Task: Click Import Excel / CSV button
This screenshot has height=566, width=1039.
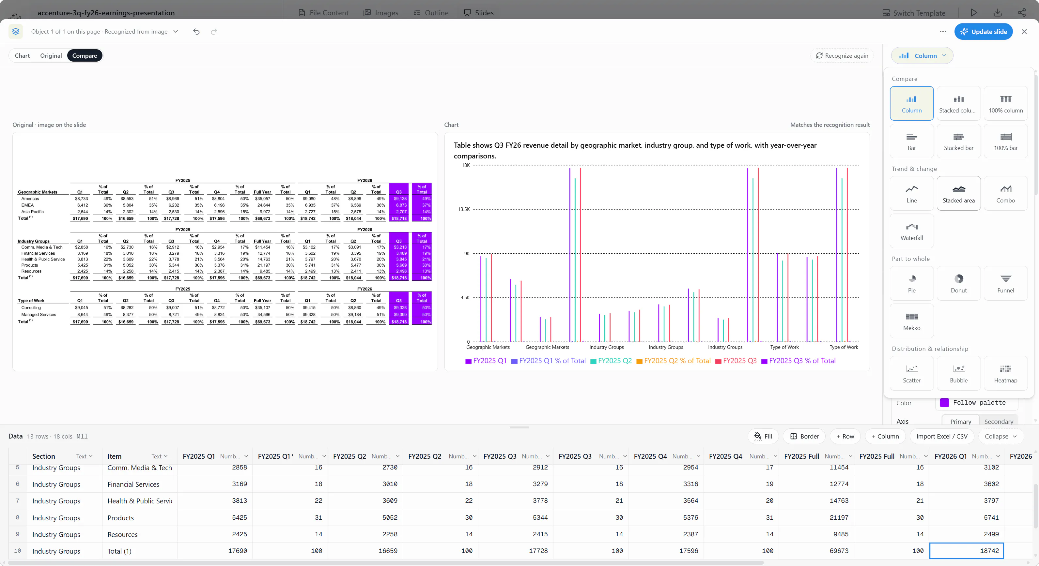Action: (x=941, y=436)
